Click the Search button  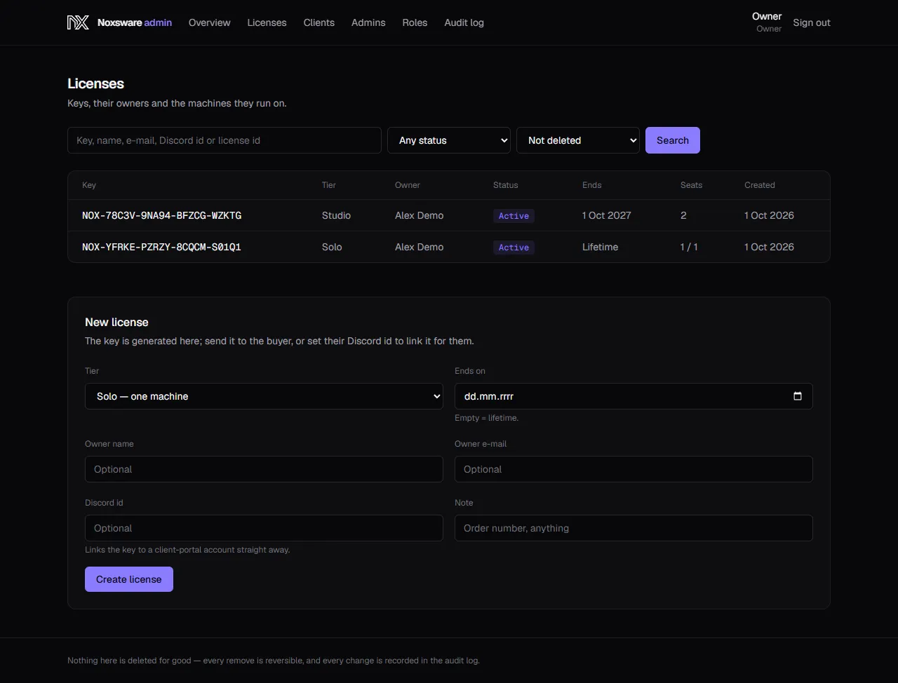673,140
